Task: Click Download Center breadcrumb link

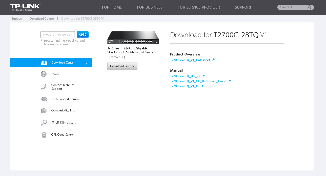Action: [42, 19]
